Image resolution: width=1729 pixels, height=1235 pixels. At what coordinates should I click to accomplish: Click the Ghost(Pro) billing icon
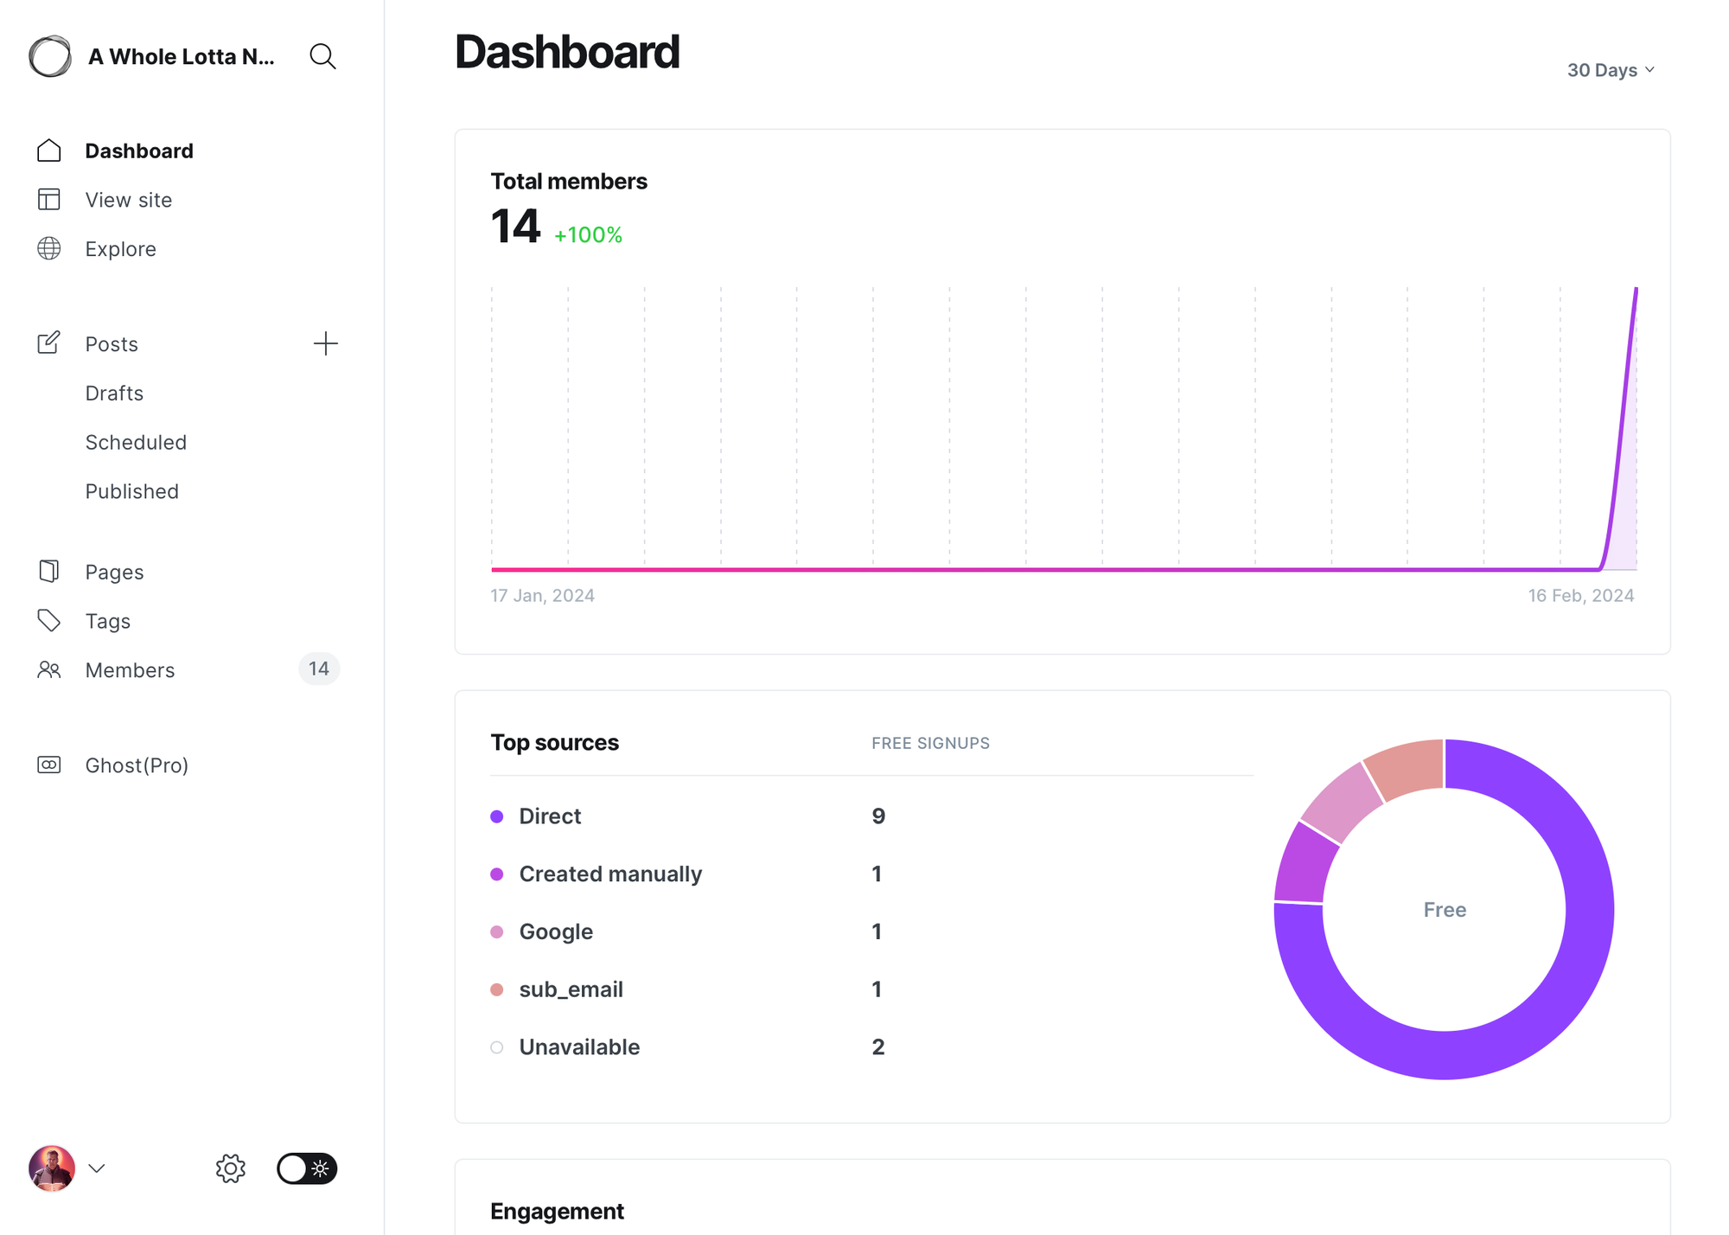49,765
